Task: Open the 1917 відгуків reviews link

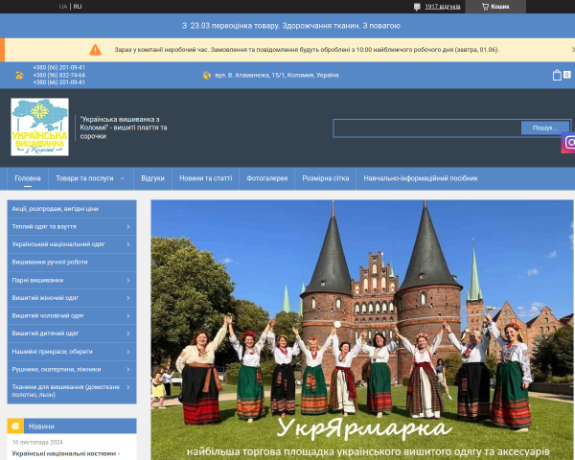Action: click(x=442, y=7)
